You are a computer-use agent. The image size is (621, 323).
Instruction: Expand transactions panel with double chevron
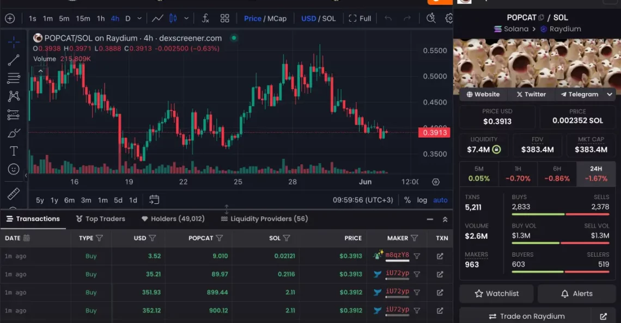pyautogui.click(x=445, y=219)
